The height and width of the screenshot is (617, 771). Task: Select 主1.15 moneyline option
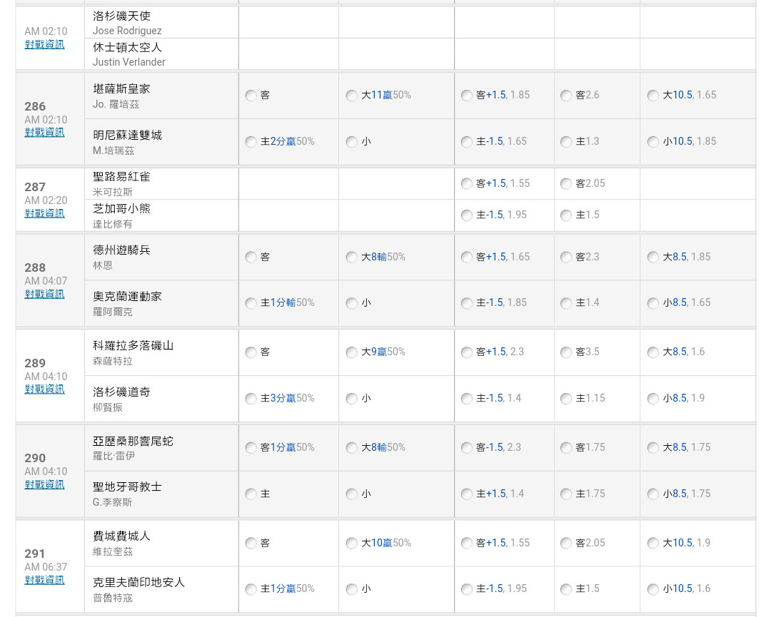[566, 399]
